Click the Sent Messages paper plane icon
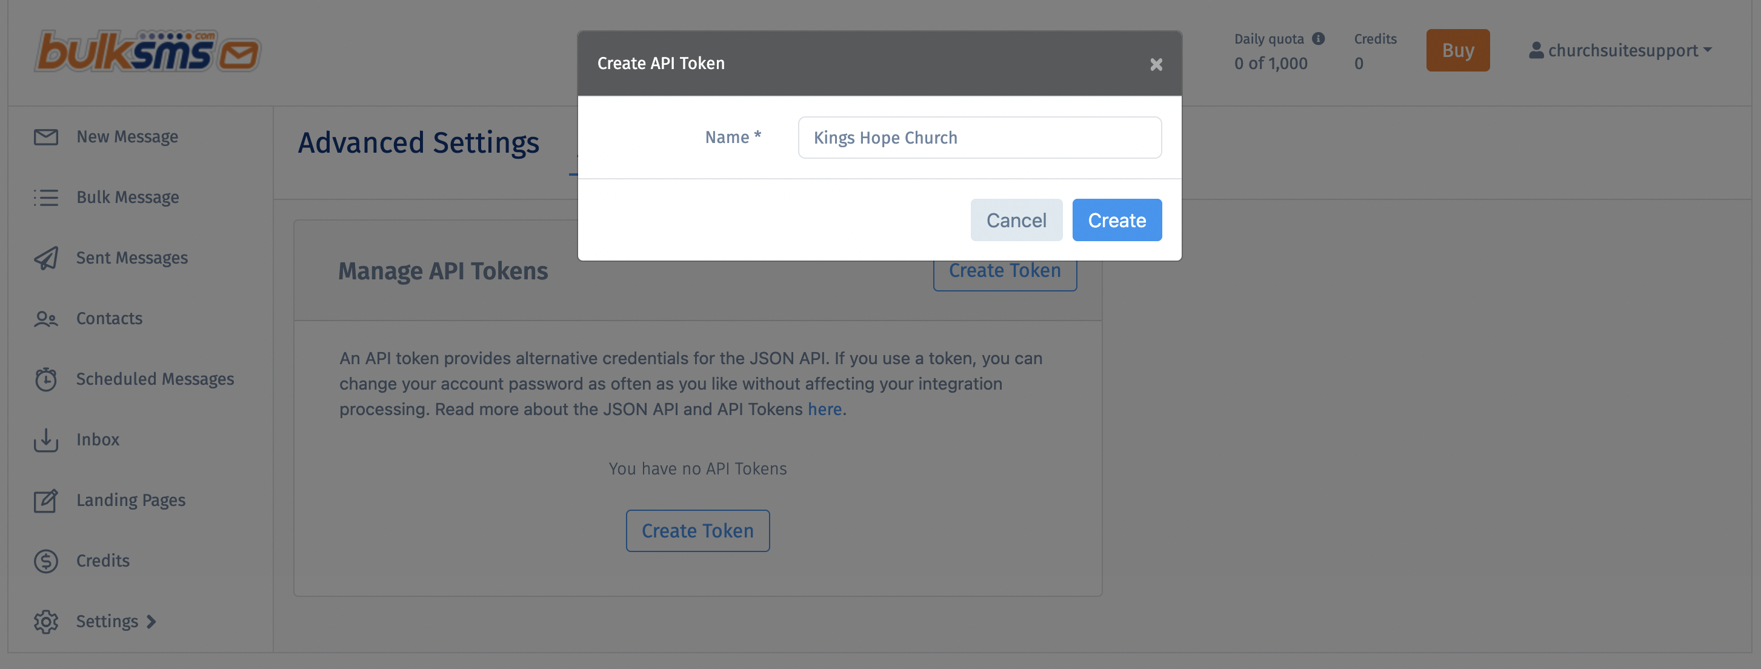This screenshot has height=669, width=1761. coord(46,258)
